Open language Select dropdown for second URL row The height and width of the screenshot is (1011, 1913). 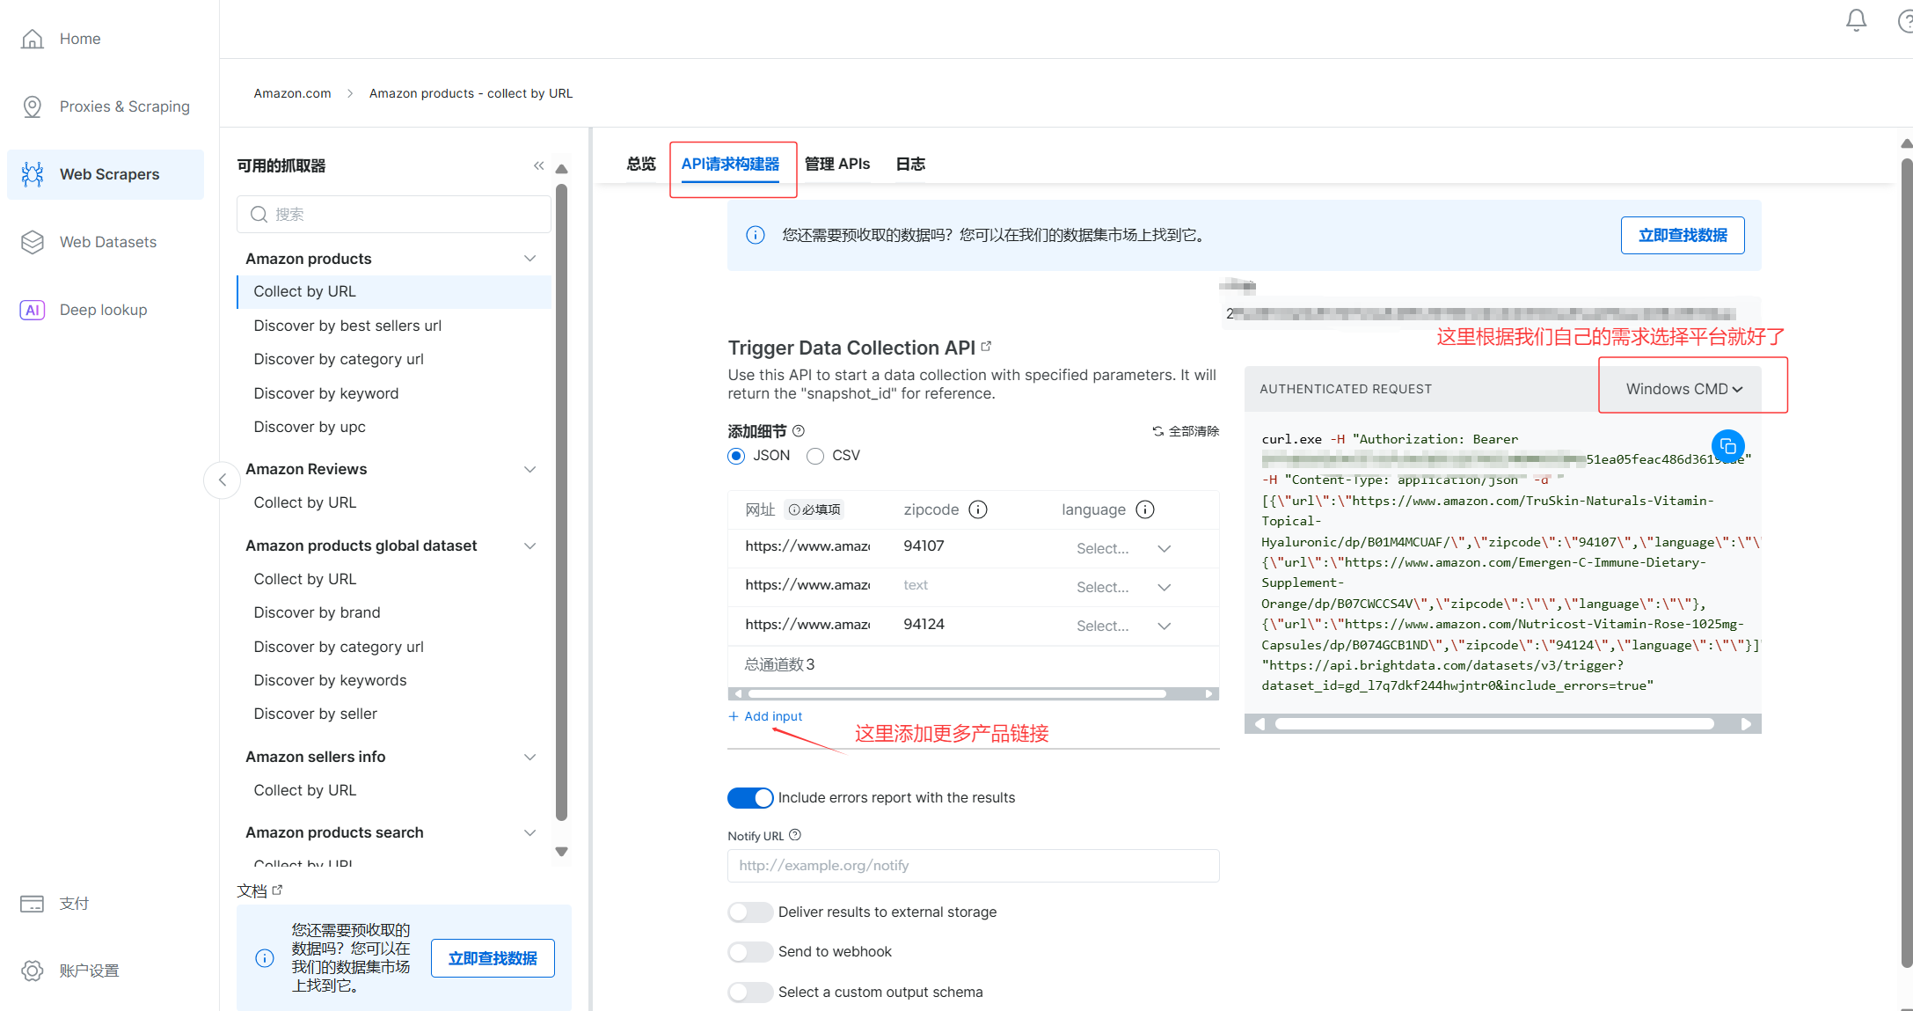pyautogui.click(x=1123, y=587)
